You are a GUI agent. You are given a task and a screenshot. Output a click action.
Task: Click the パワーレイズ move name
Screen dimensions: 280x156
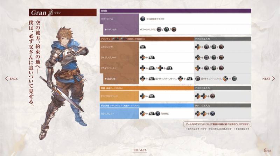[107, 19]
